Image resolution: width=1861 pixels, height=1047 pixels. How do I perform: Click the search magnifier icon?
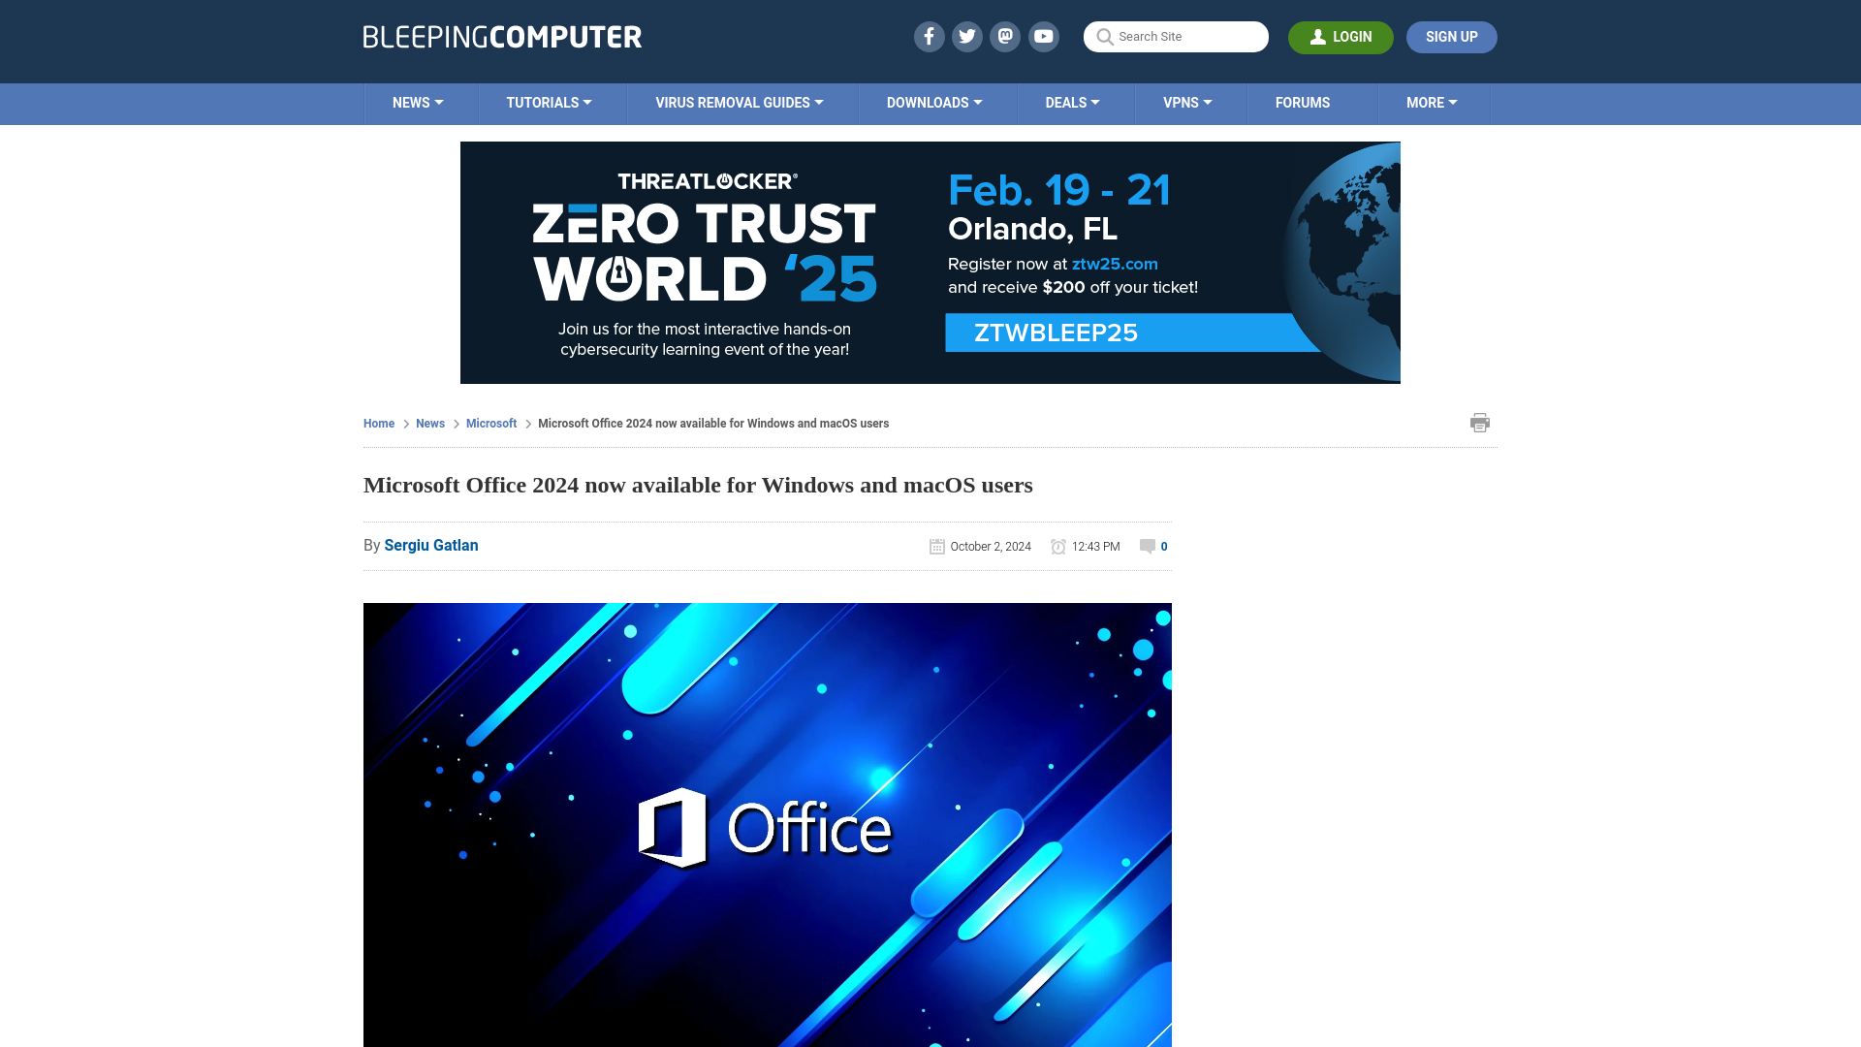click(1104, 37)
